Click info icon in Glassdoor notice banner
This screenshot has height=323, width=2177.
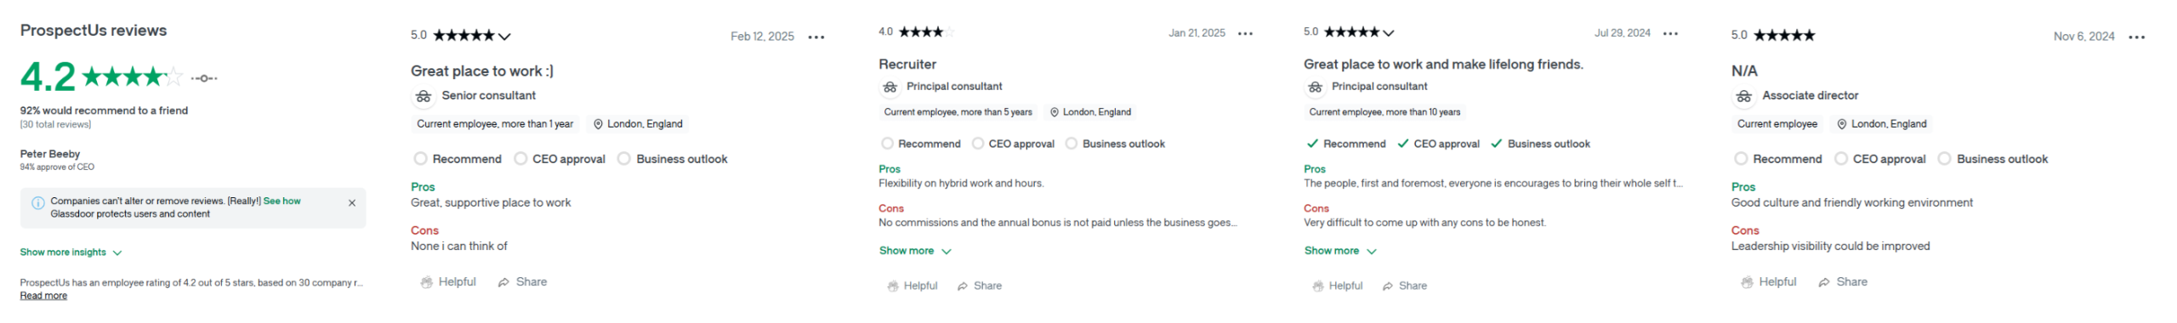tap(37, 202)
